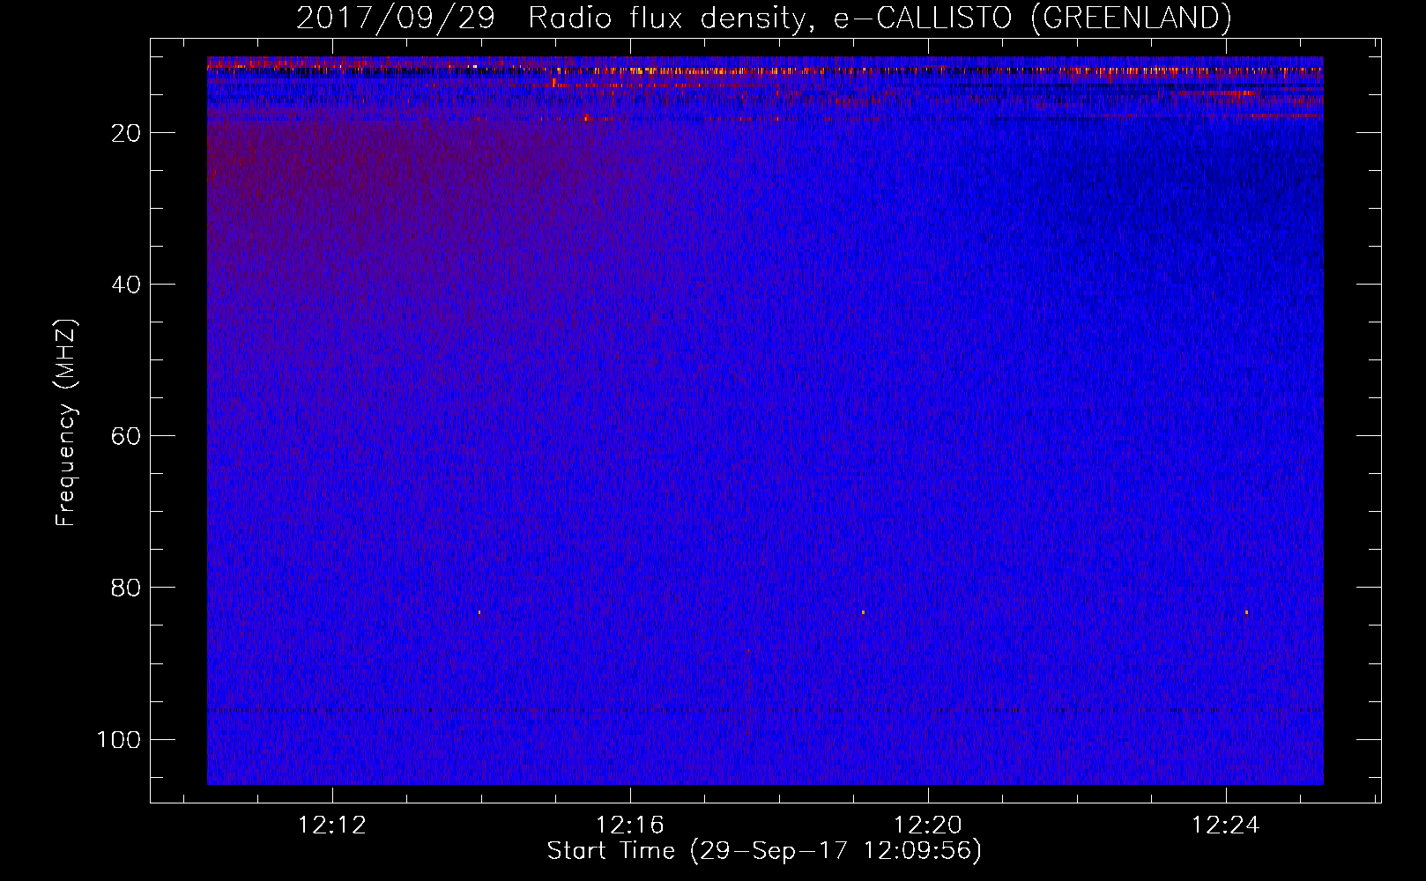Click the 12:16 time tick label
Viewport: 1426px width, 881px height.
(630, 825)
